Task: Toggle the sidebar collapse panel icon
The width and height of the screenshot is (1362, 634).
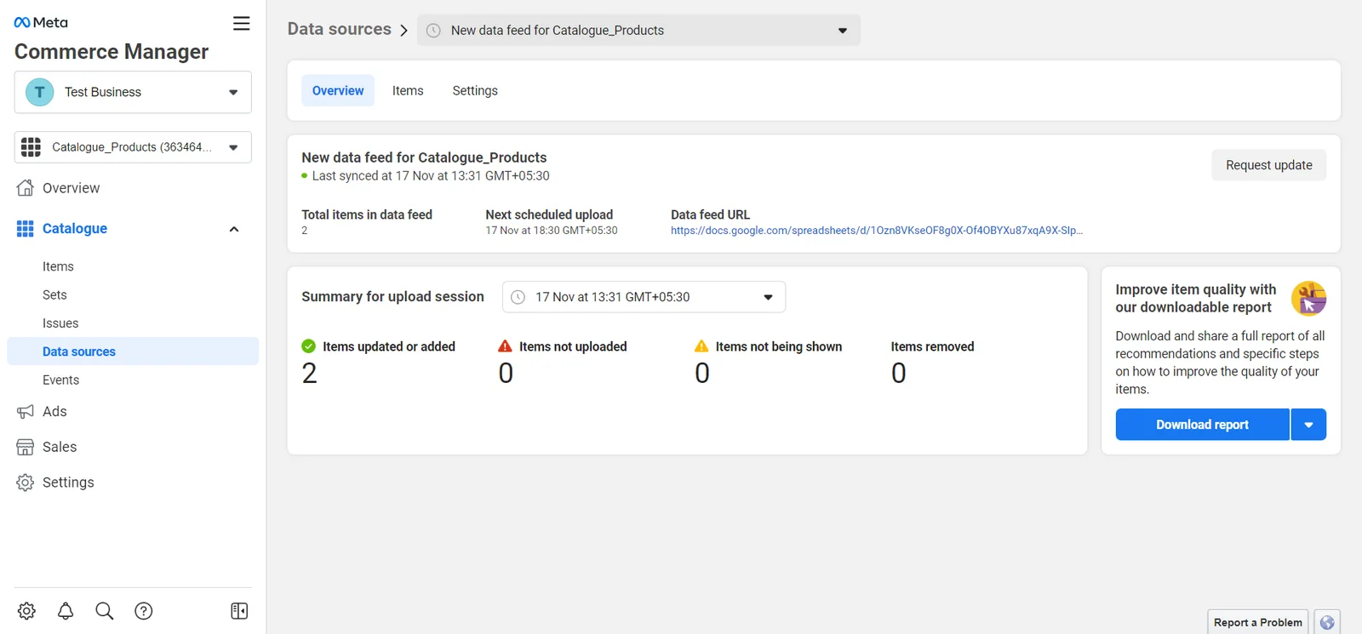Action: (239, 611)
